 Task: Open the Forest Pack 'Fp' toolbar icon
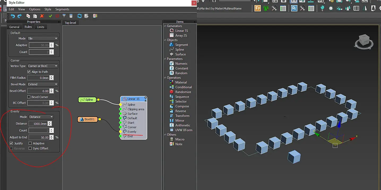(x=257, y=8)
